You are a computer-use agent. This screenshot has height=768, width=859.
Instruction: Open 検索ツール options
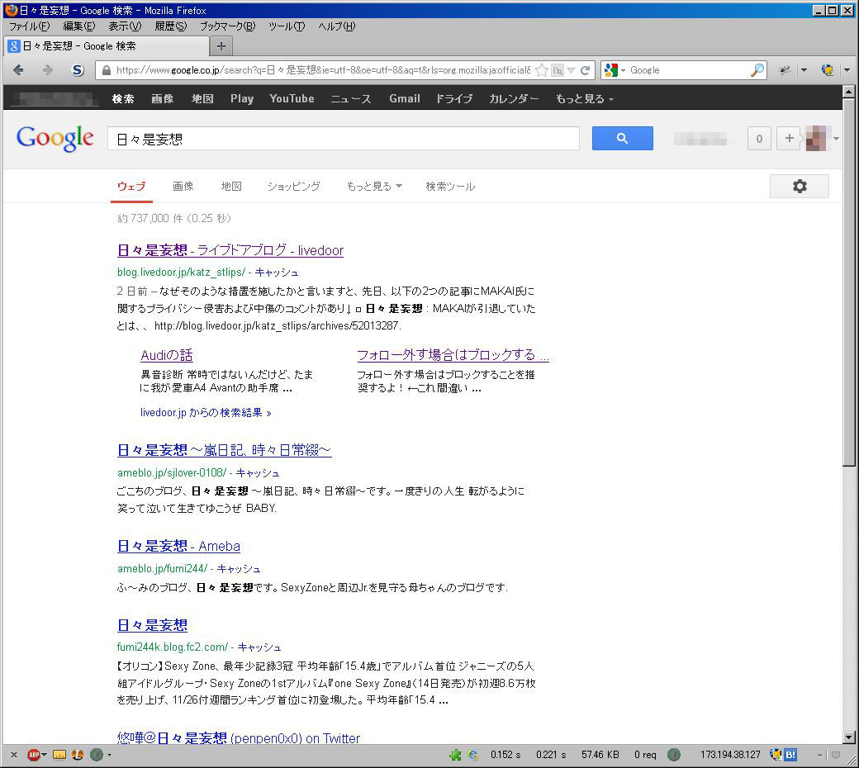click(450, 187)
